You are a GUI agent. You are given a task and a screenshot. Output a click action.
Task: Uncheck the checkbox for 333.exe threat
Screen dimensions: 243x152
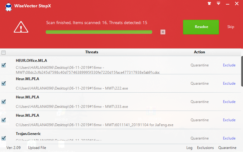(x=4, y=102)
